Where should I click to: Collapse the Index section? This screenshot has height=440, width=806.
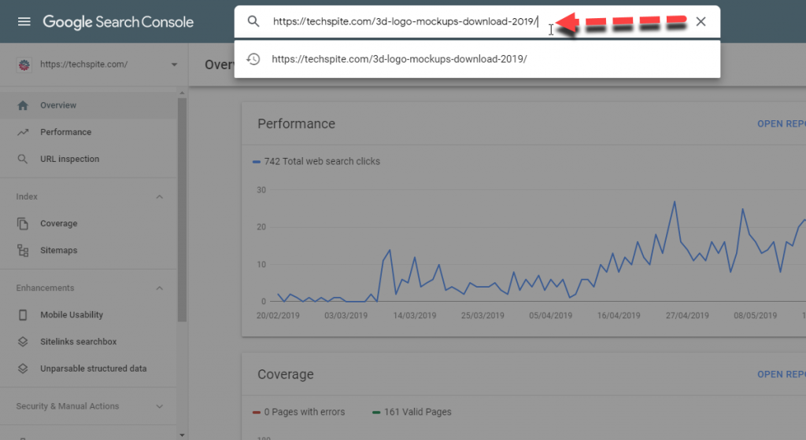[159, 197]
